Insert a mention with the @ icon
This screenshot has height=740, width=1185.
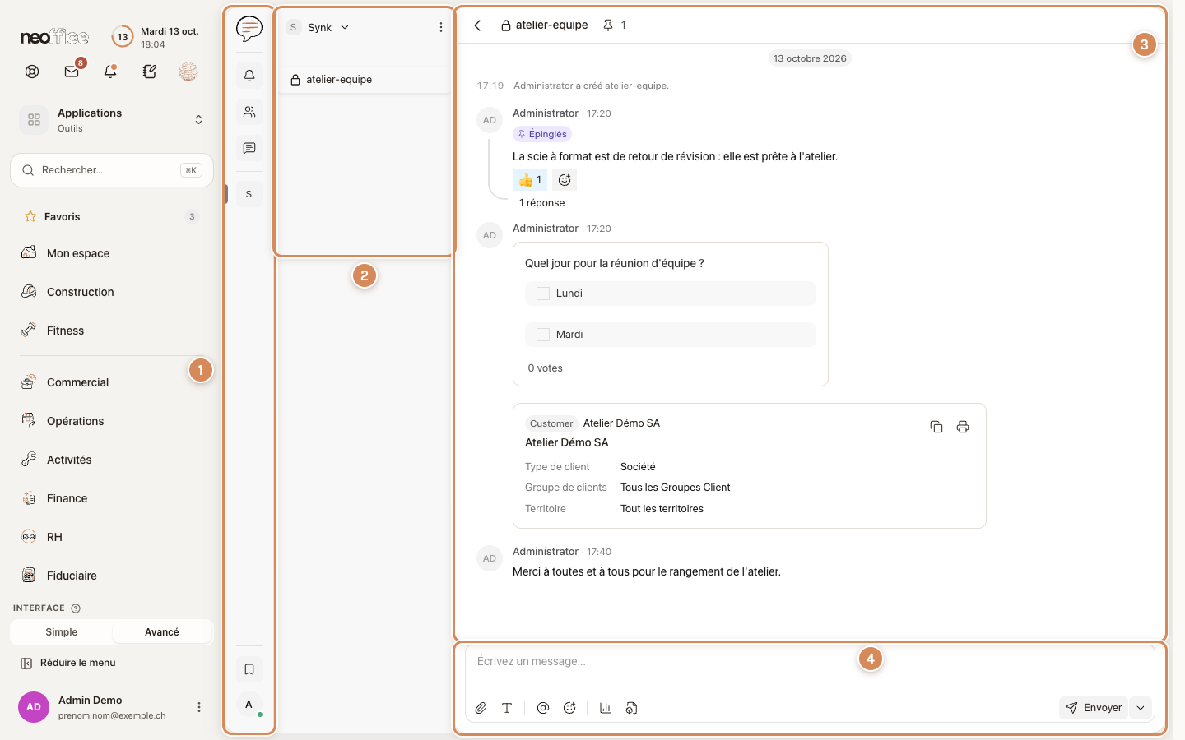543,708
